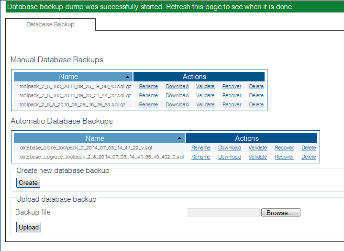This screenshot has height=251, width=344.
Task: Click the Create backup button
Action: (28, 183)
